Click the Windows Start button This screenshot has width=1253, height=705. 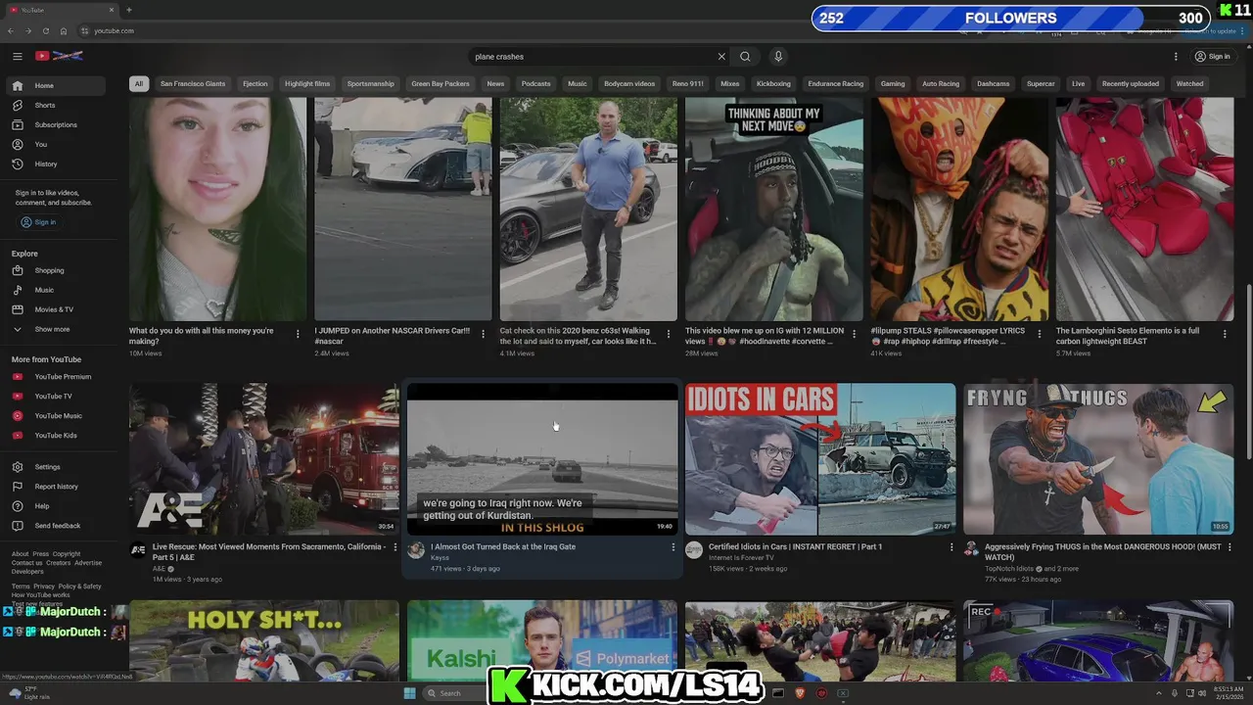click(x=409, y=693)
